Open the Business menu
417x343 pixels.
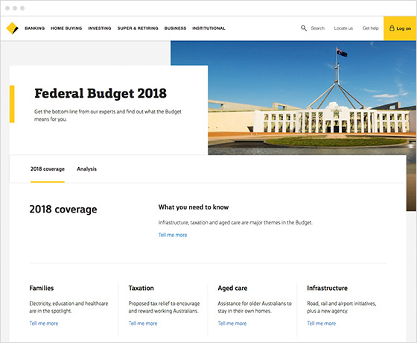pos(175,28)
